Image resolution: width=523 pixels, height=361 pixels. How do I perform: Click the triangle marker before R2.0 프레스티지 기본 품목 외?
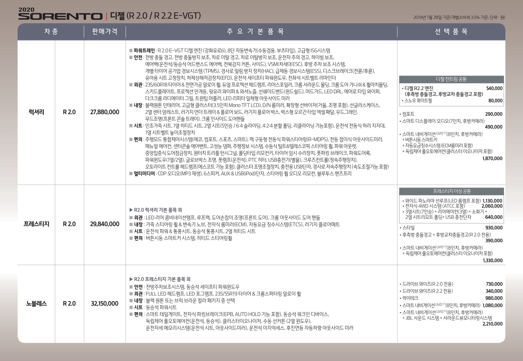click(131, 279)
